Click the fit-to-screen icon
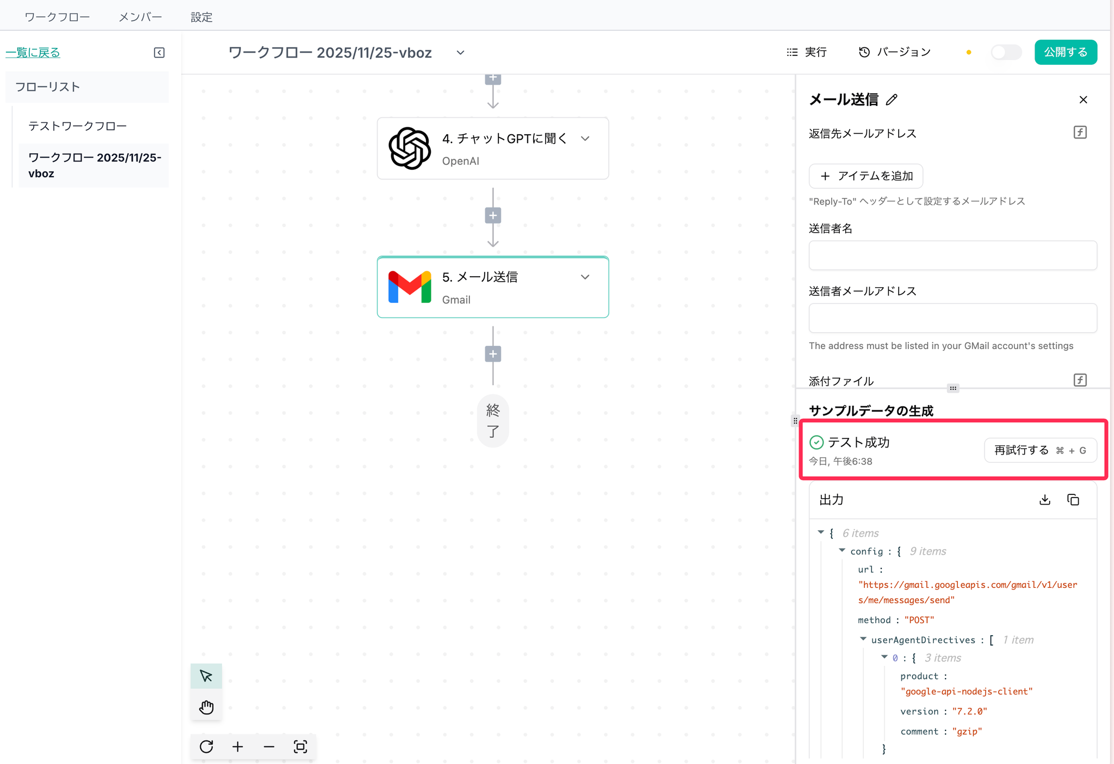The width and height of the screenshot is (1114, 764). pyautogui.click(x=300, y=747)
